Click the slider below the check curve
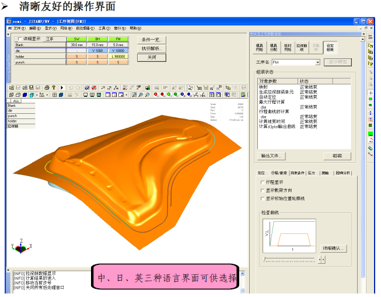The image size is (381, 297). 289,260
